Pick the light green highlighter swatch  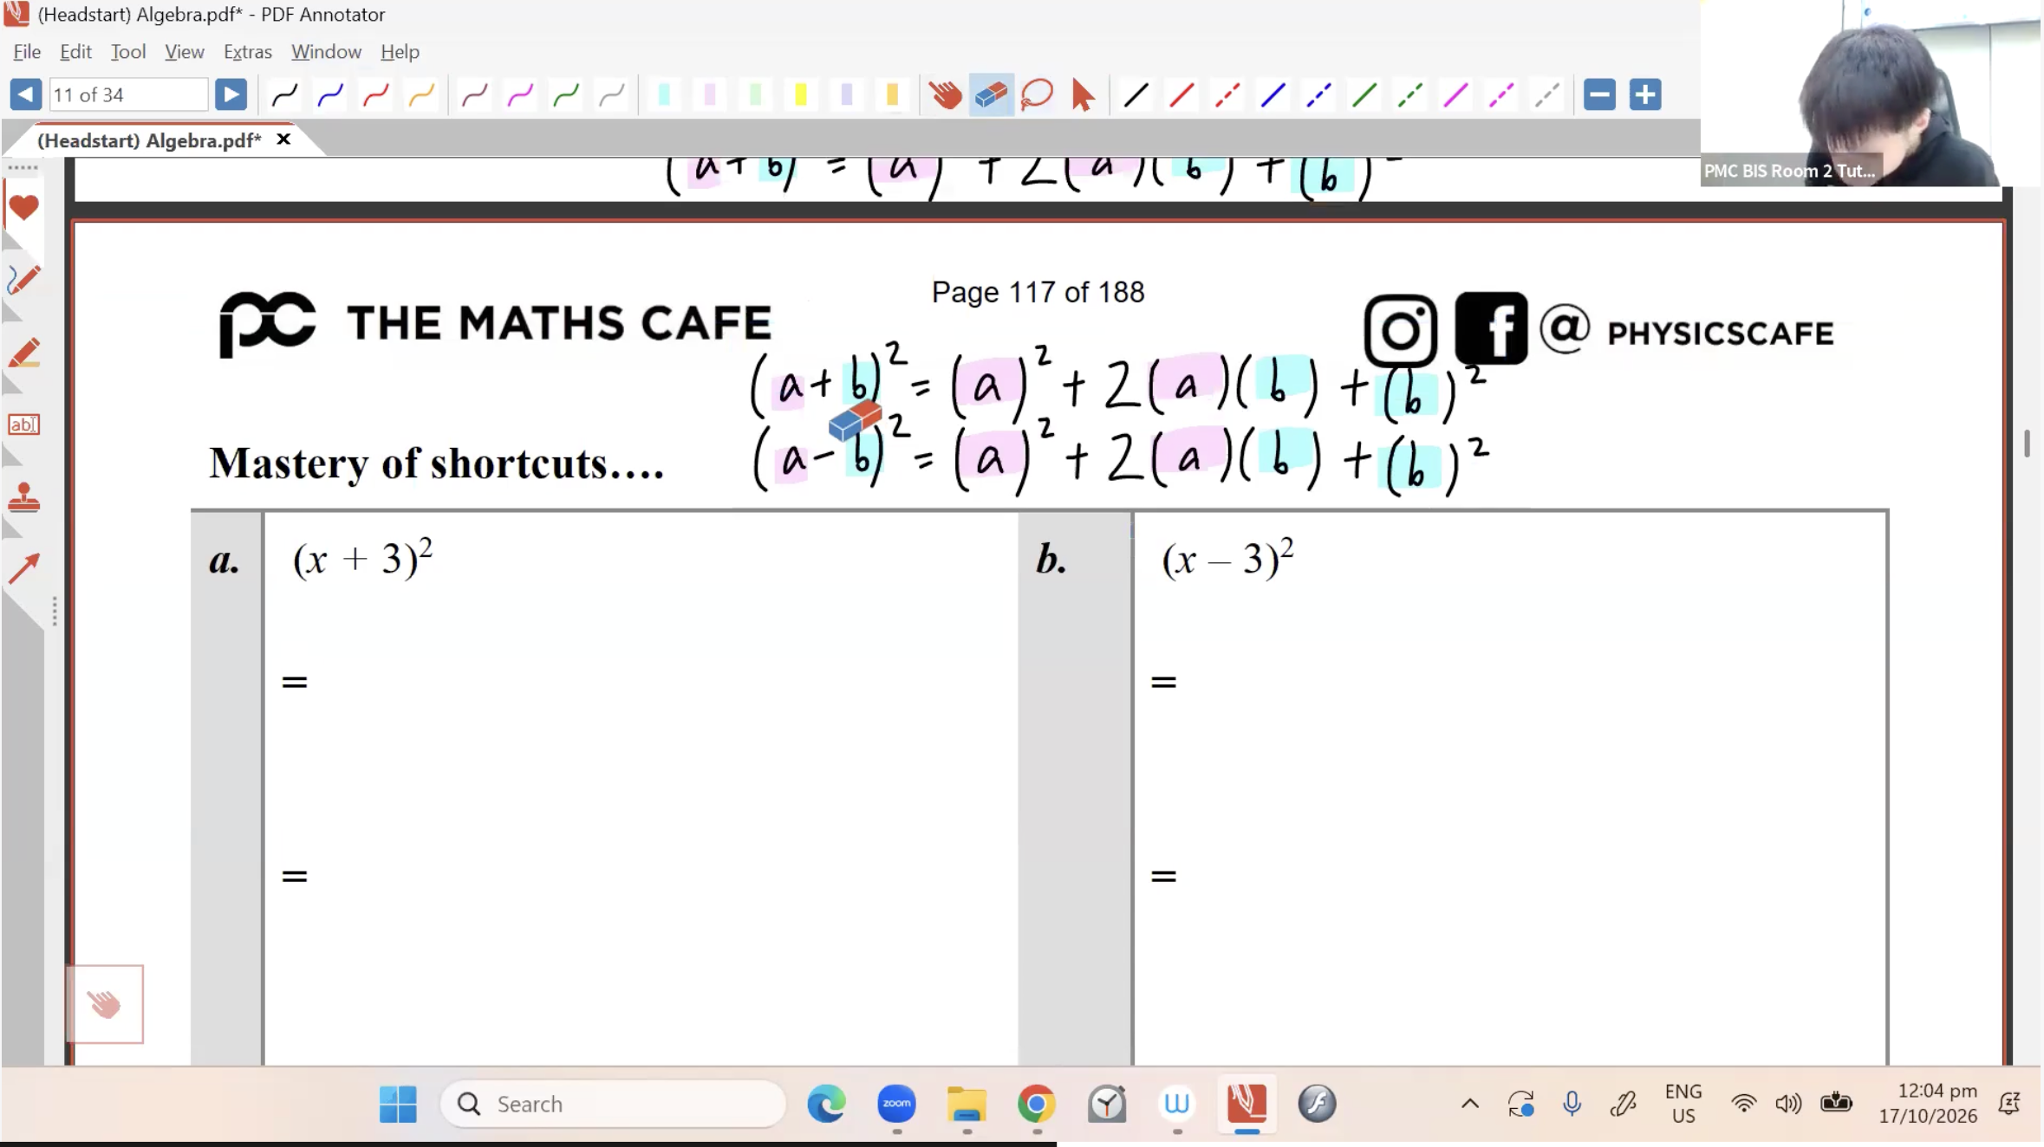[x=755, y=94]
